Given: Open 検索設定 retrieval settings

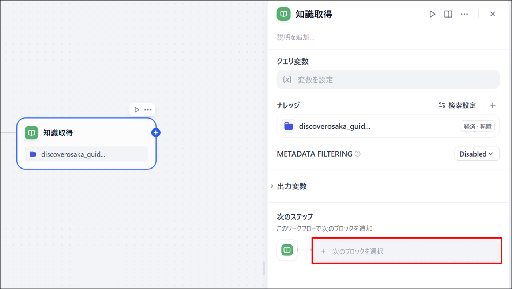Looking at the screenshot, I should [458, 105].
